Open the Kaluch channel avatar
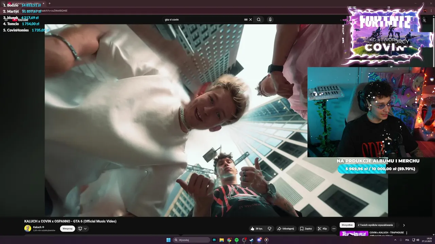 (28, 228)
